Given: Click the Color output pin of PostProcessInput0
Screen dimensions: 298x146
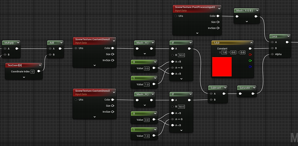Looking at the screenshot, I should tap(218, 16).
